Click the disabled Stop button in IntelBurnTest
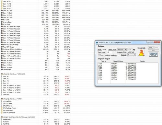The width and height of the screenshot is (162, 125). pos(156,48)
